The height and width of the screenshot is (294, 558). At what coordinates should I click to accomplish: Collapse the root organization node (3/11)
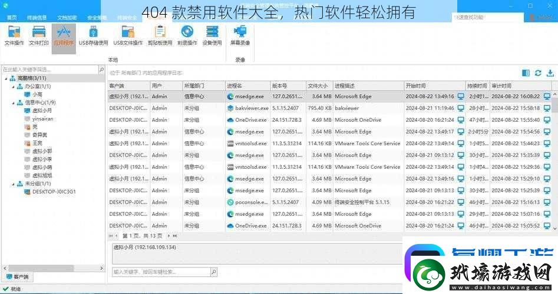coord(6,78)
